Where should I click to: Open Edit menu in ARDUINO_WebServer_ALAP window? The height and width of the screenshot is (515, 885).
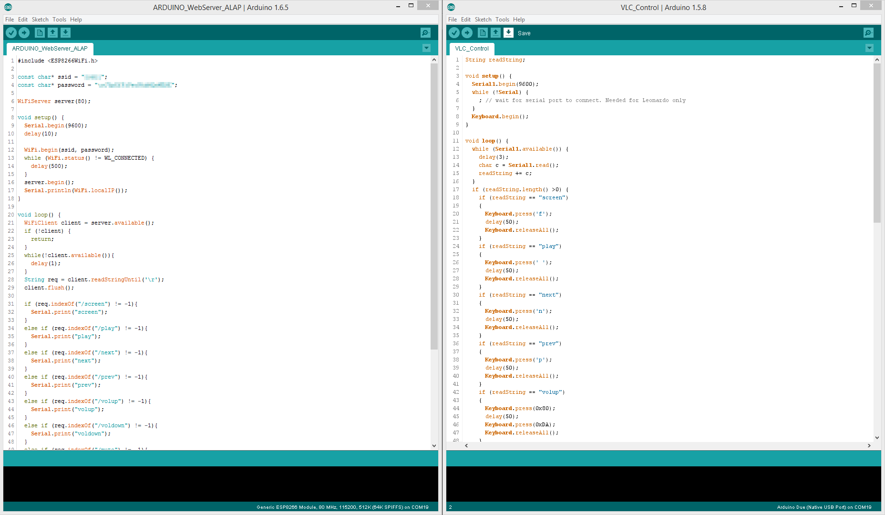click(23, 20)
